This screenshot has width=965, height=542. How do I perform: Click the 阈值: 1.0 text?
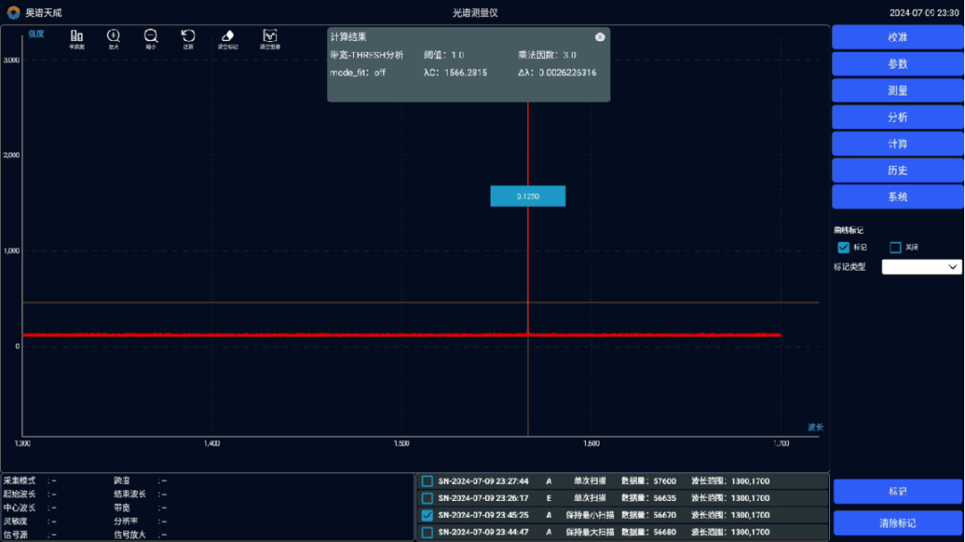click(x=444, y=54)
